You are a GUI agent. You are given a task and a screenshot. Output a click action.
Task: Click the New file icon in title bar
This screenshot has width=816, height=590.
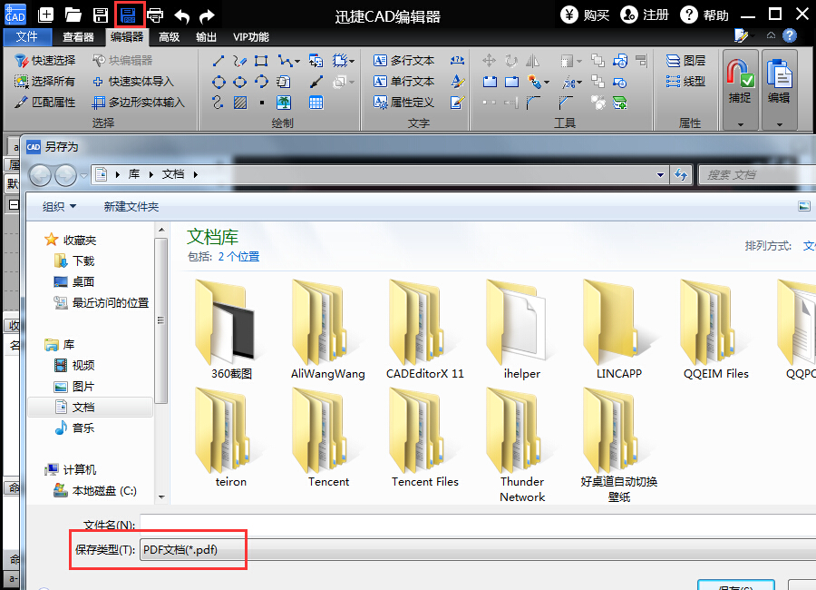46,15
